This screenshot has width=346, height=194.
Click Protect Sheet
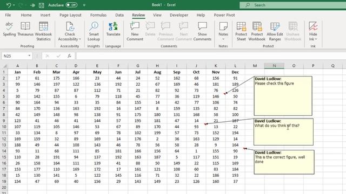pyautogui.click(x=241, y=31)
